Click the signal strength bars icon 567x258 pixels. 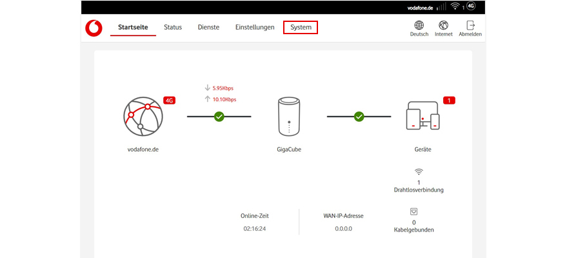441,7
